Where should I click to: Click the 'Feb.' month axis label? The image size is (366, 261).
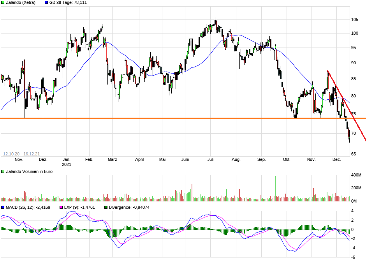point(89,160)
